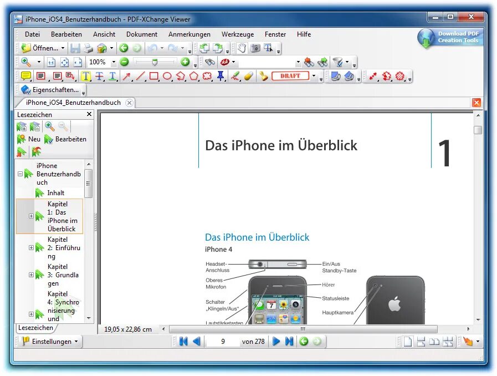Open the Fenster menu

coord(275,34)
